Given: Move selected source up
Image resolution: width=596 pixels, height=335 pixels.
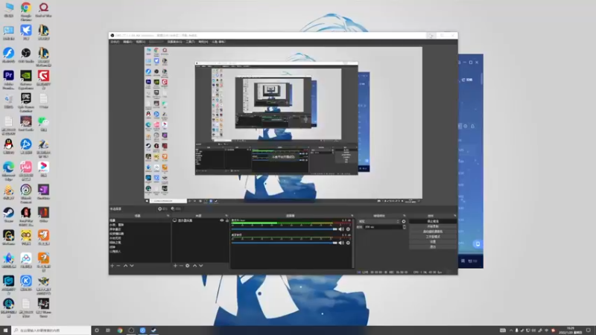Looking at the screenshot, I should [x=194, y=266].
